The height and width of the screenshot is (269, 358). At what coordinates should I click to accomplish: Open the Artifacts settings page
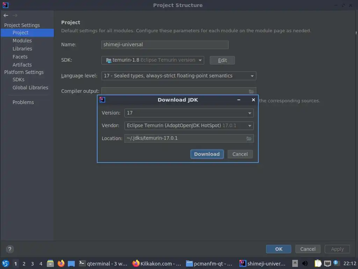coord(22,65)
